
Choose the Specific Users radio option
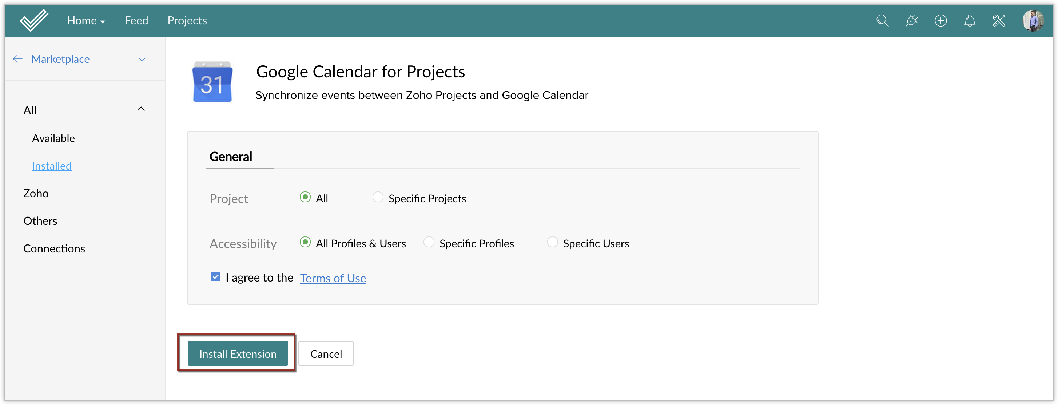coord(552,242)
